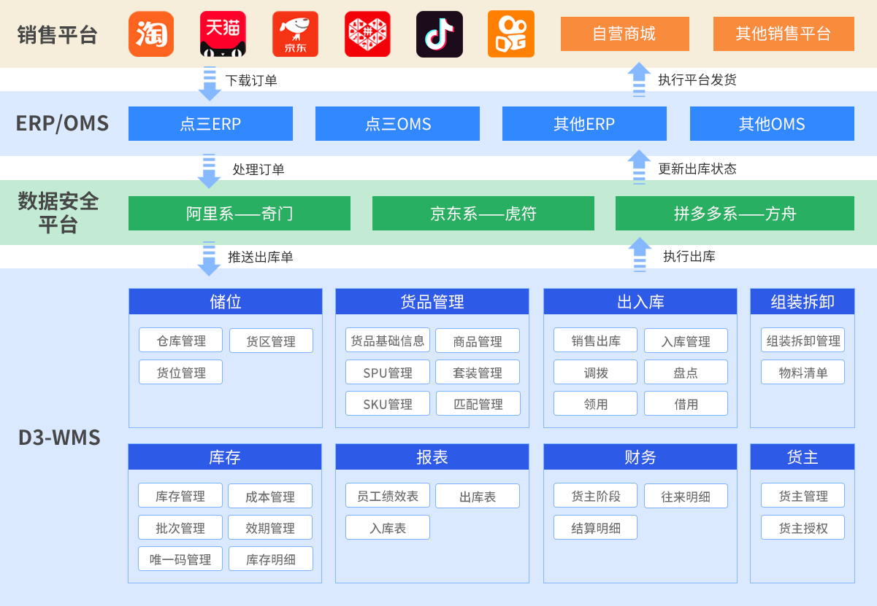877x606 pixels.
Task: Click 成本管理 item
Action: (270, 496)
